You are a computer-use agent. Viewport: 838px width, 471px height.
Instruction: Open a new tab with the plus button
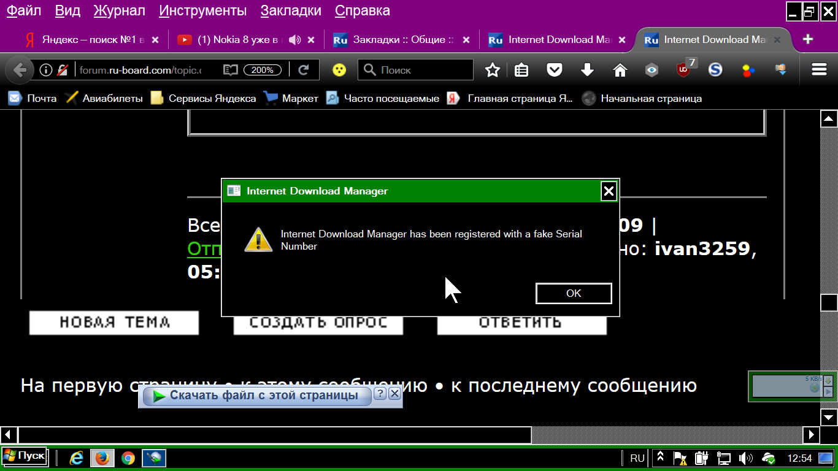pos(808,39)
